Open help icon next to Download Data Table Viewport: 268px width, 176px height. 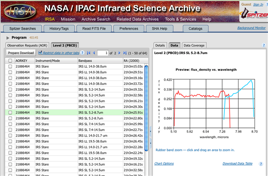tap(261, 164)
